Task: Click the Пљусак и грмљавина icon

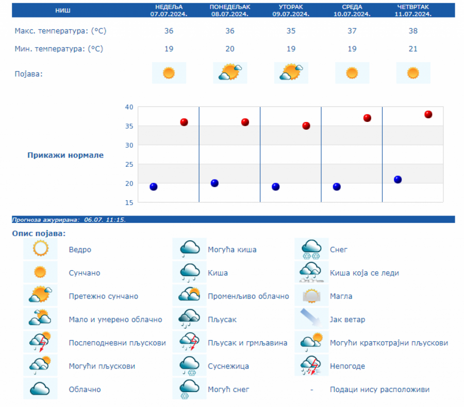Action: click(x=189, y=343)
